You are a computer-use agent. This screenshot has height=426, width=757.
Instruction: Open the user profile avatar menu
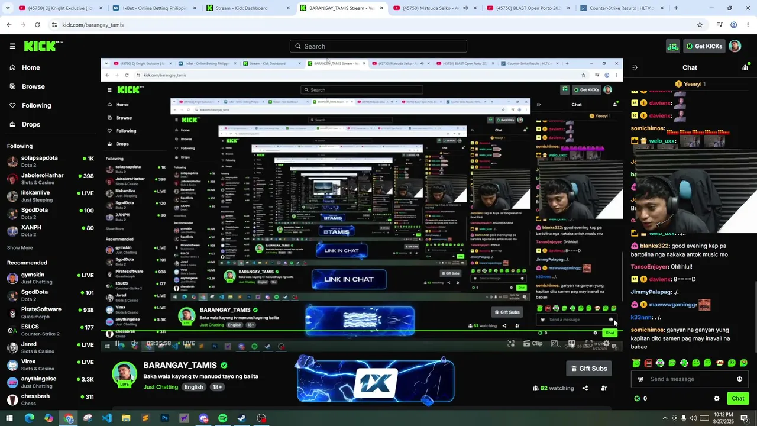(735, 46)
